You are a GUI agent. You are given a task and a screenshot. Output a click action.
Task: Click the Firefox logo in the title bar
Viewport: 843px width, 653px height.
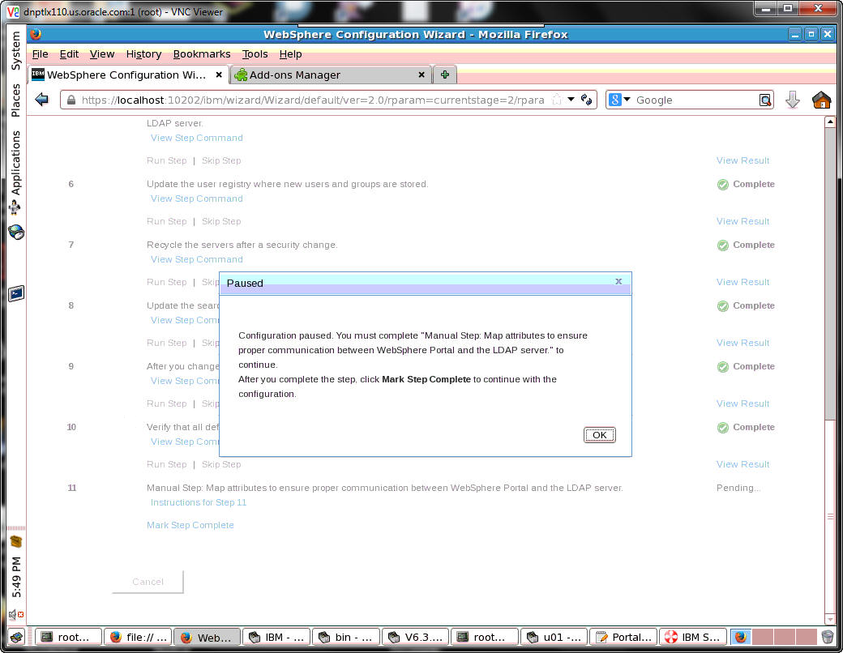point(36,34)
